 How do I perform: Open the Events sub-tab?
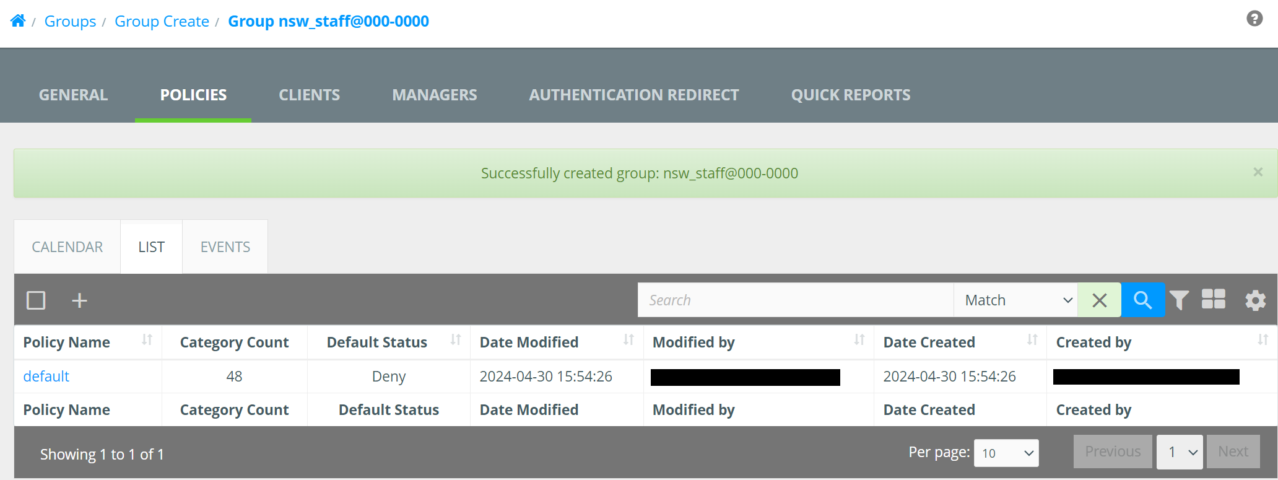pos(225,247)
